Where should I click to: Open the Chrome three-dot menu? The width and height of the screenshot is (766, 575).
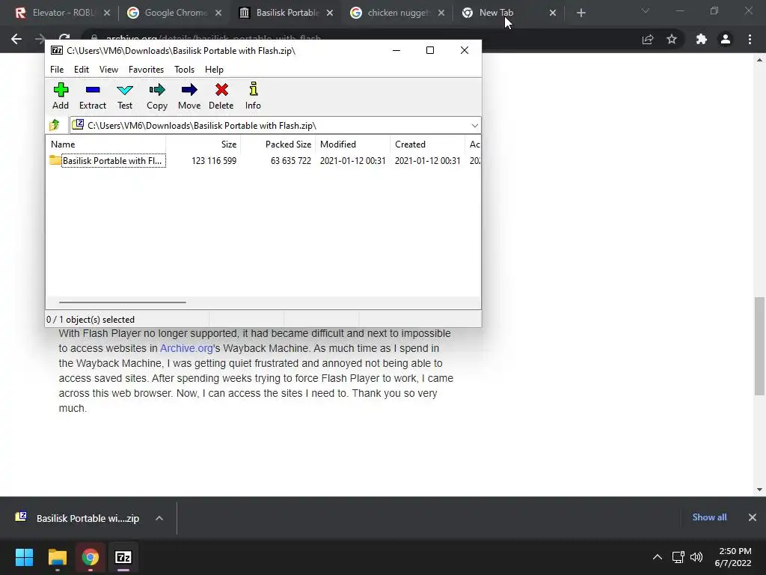(x=750, y=39)
